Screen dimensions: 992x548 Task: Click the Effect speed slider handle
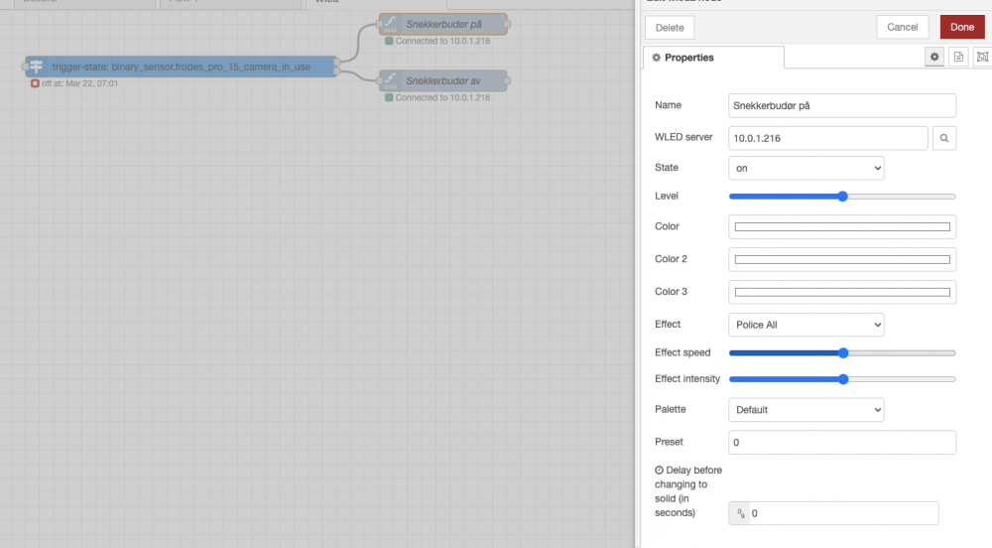pyautogui.click(x=843, y=352)
